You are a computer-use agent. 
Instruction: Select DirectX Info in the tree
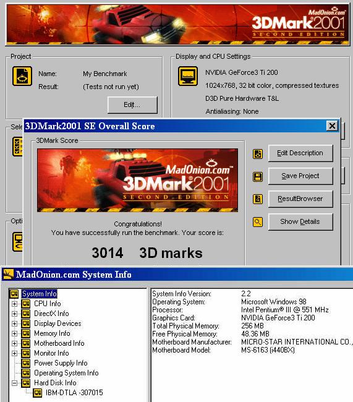pyautogui.click(x=51, y=314)
